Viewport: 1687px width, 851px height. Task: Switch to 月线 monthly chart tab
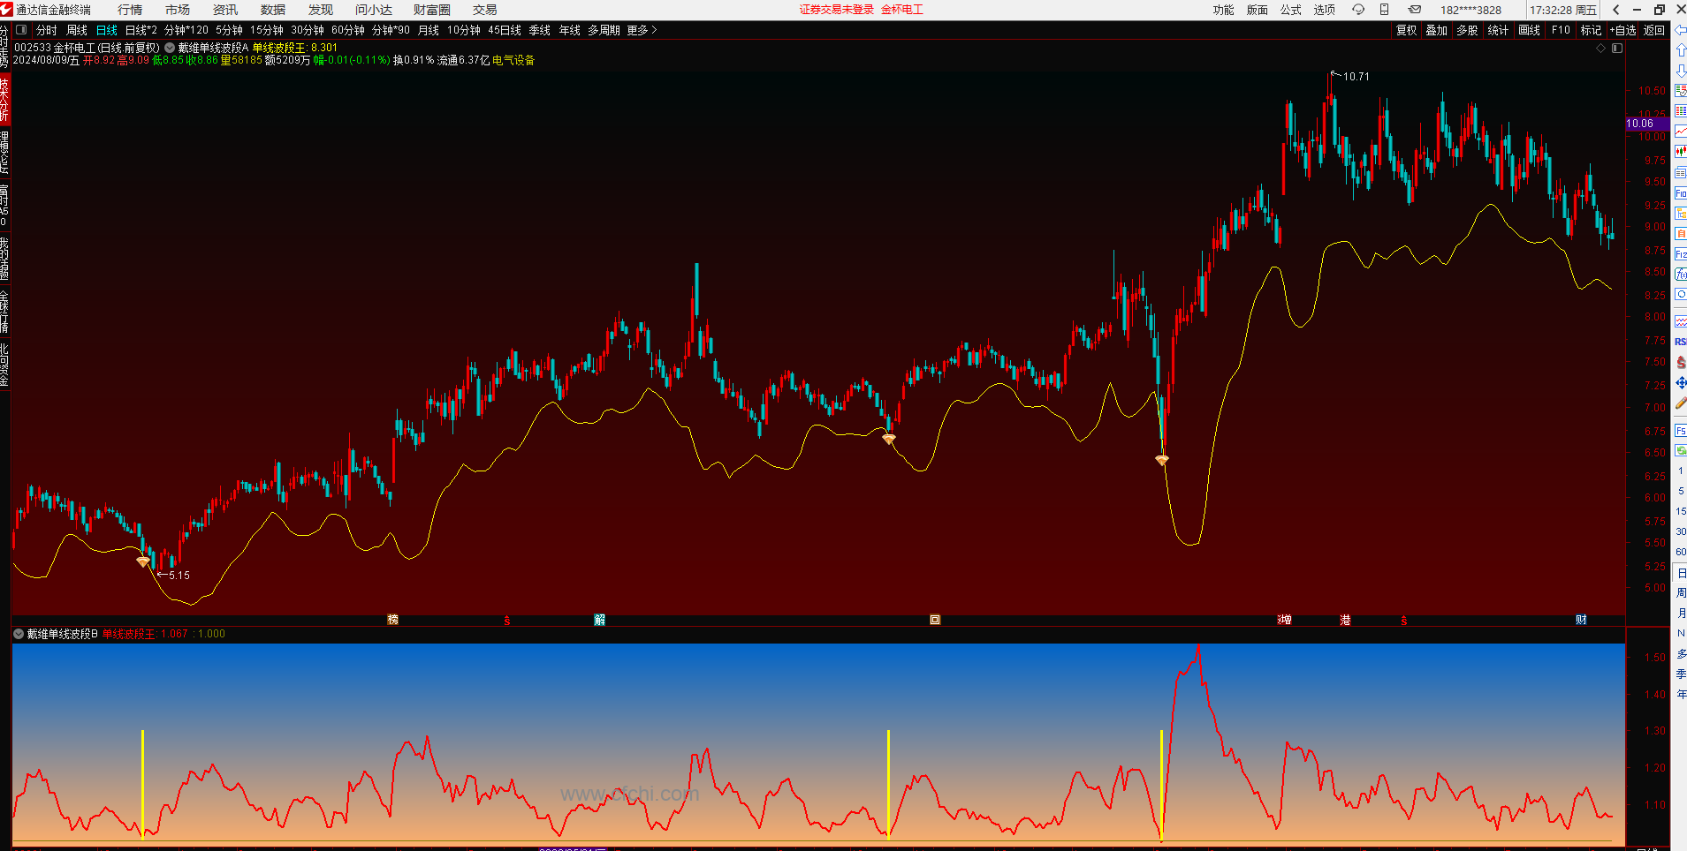coord(429,30)
